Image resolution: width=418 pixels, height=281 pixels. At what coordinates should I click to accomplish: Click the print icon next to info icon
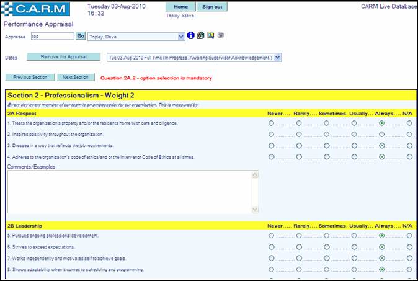(200, 36)
